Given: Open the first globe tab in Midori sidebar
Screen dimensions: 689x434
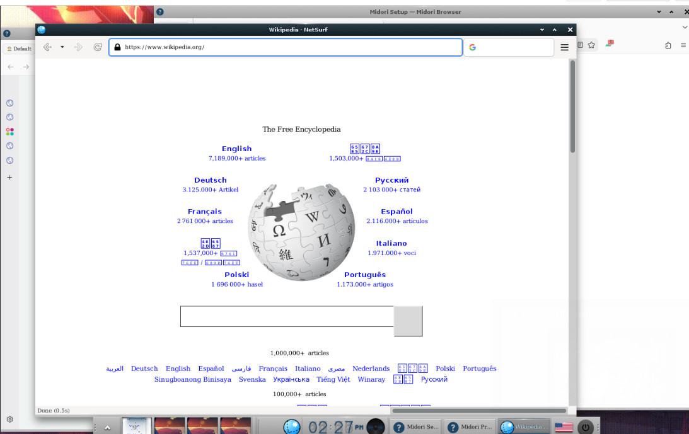Looking at the screenshot, I should [9, 103].
